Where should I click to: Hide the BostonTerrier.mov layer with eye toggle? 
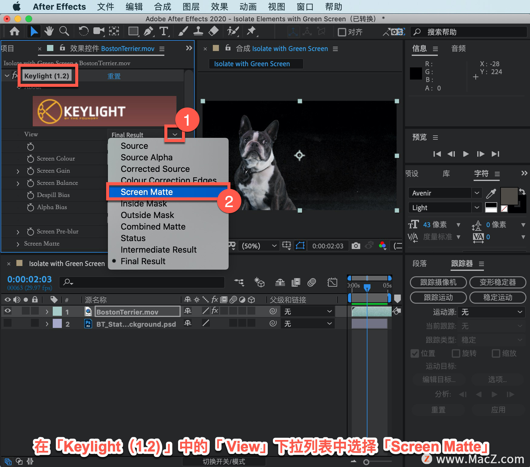[x=8, y=311]
